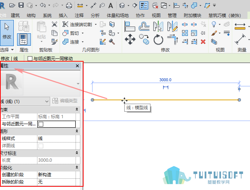This screenshot has width=250, height=190.
Task: Click the Open folder icon in quick access toolbar
Action: (12, 5)
